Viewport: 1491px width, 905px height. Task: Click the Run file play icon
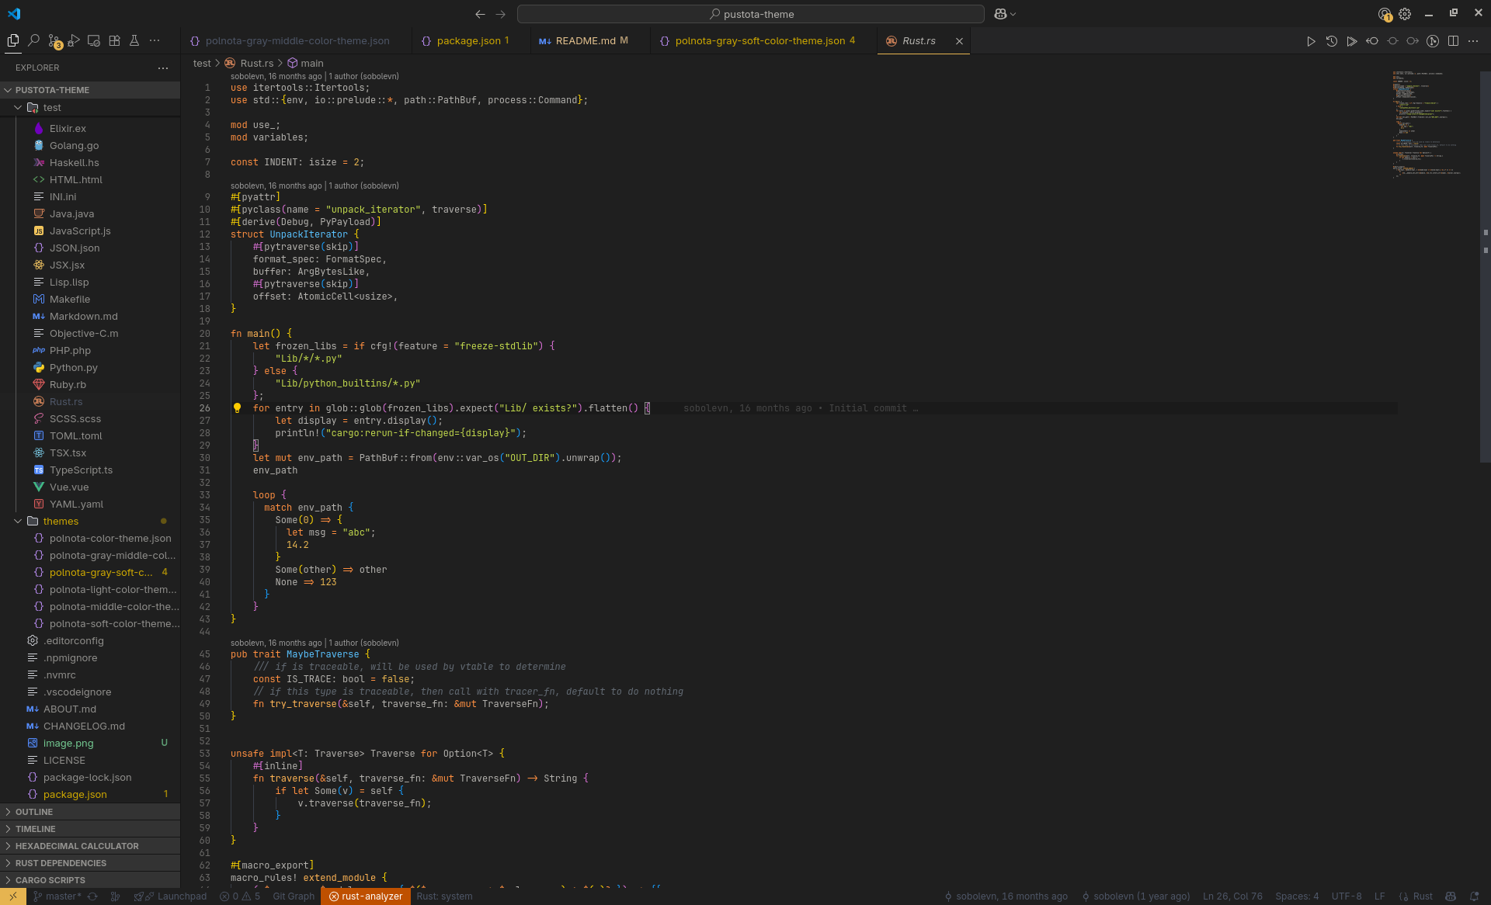point(1311,41)
